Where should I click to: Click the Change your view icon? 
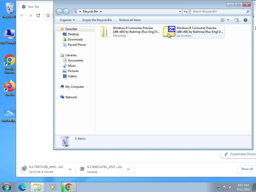click(223, 20)
